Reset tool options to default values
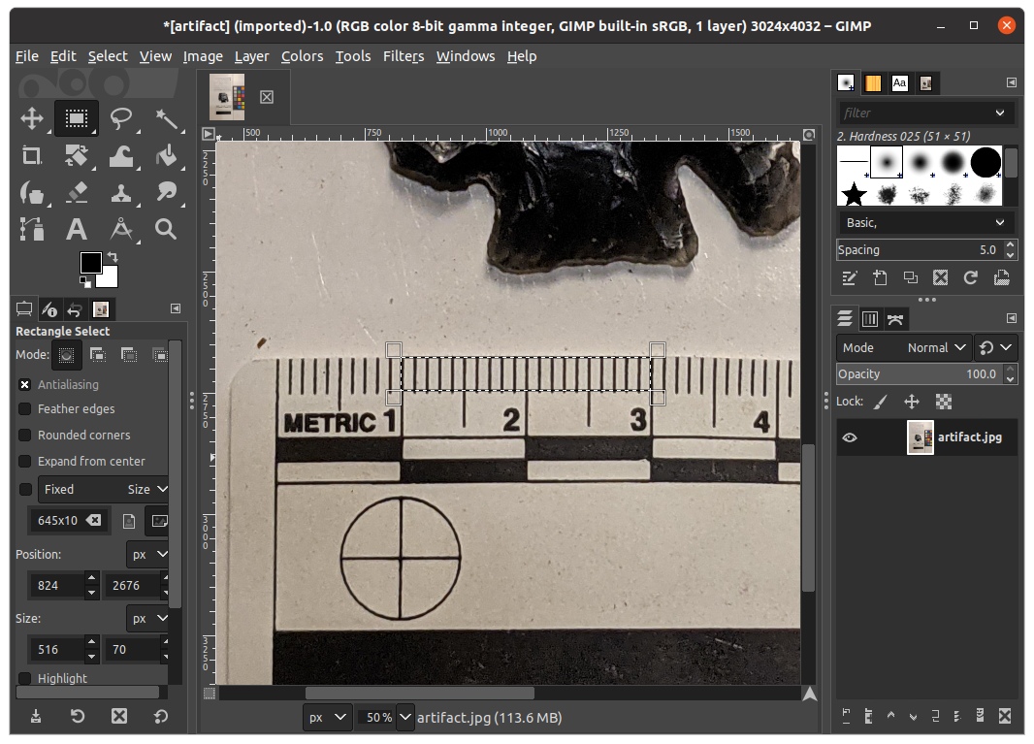Image resolution: width=1034 pixels, height=744 pixels. [x=161, y=716]
